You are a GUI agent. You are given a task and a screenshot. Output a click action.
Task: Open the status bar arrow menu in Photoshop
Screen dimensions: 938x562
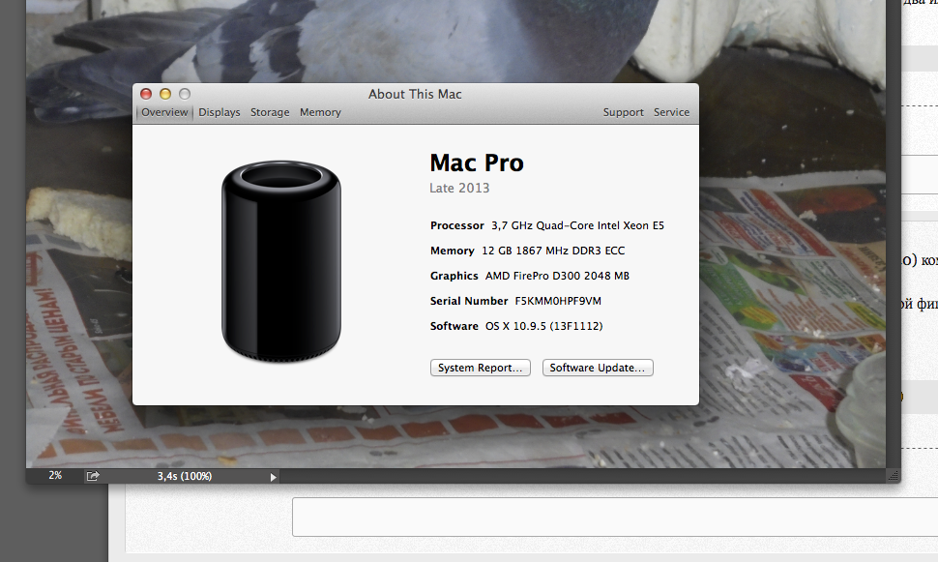pyautogui.click(x=274, y=477)
